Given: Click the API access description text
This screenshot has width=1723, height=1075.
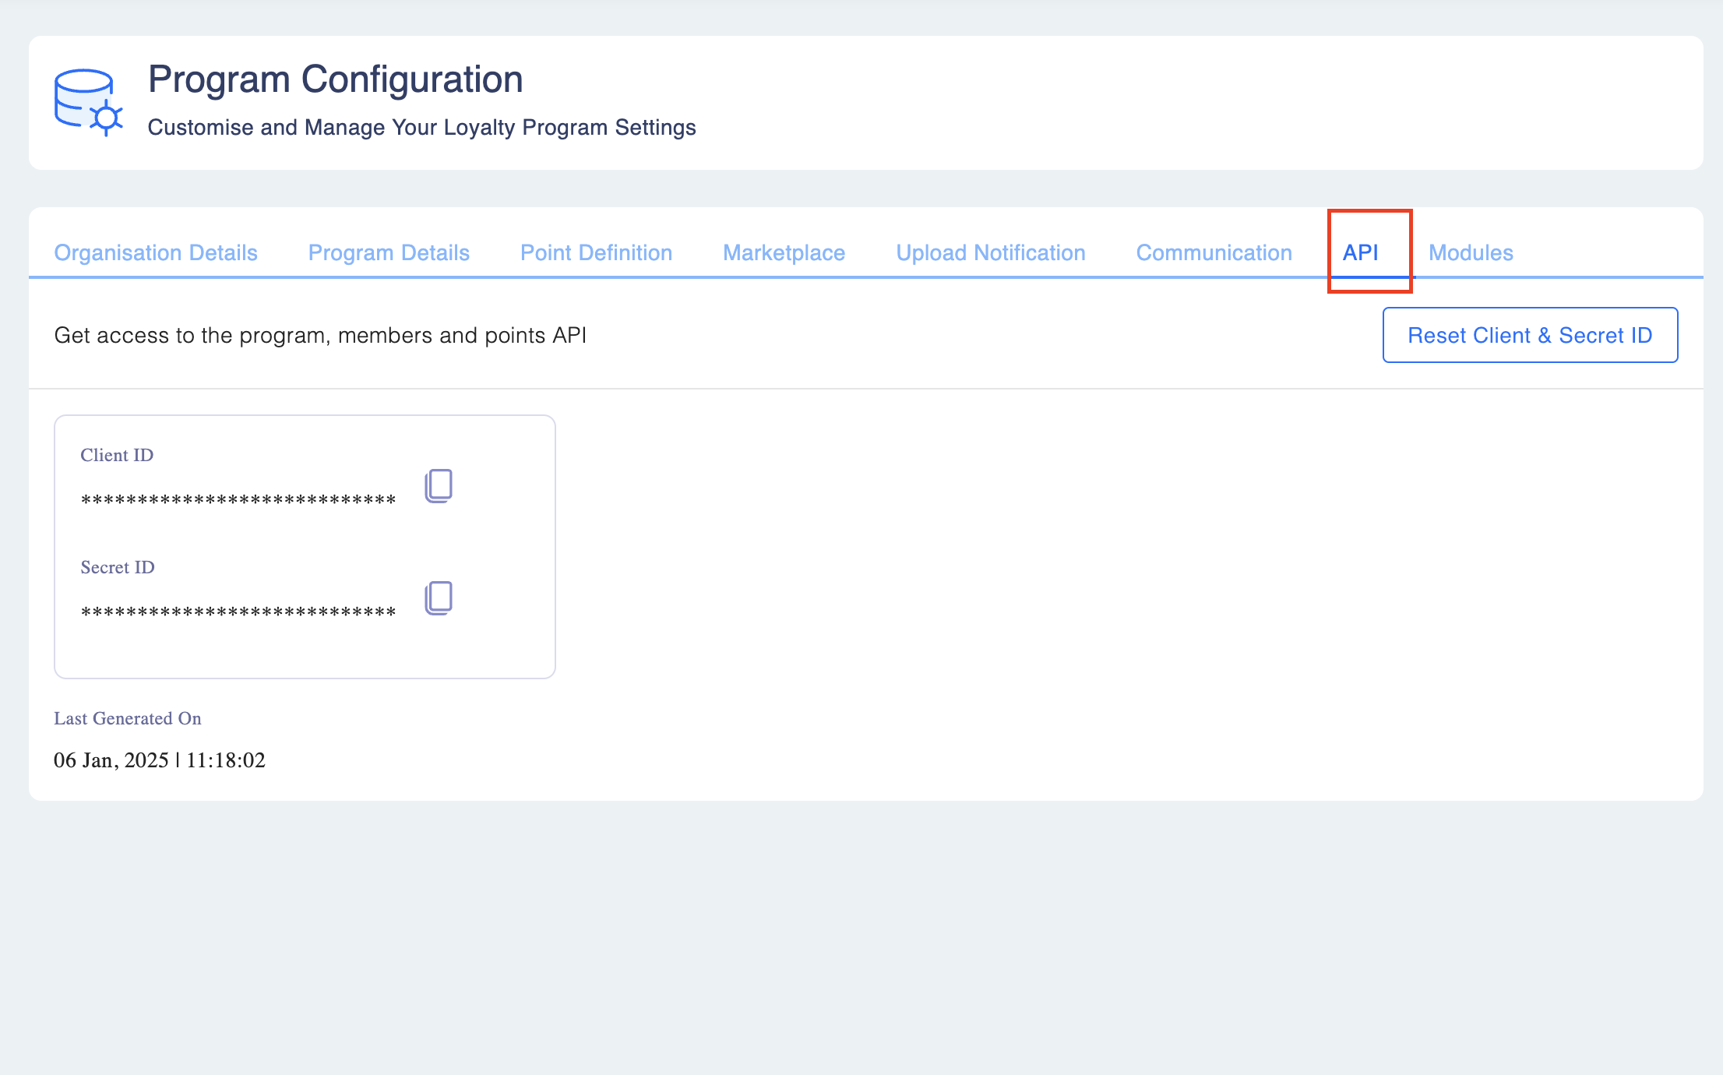Looking at the screenshot, I should tap(320, 335).
